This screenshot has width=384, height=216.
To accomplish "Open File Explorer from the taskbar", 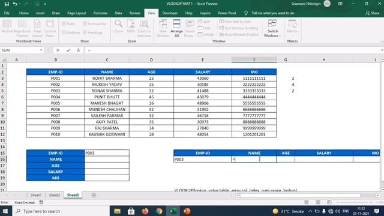I will (118, 211).
